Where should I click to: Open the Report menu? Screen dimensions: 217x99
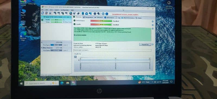(57, 10)
